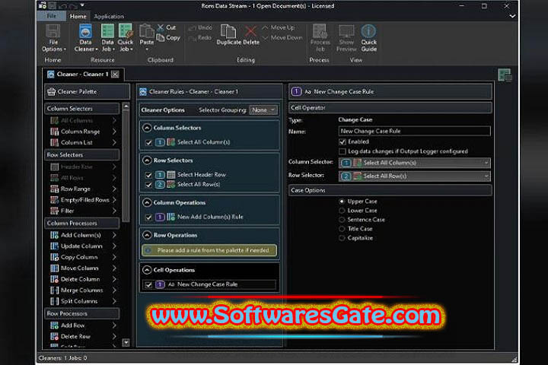This screenshot has height=365, width=548.
Task: Select the Title Case radio option
Action: pos(342,229)
